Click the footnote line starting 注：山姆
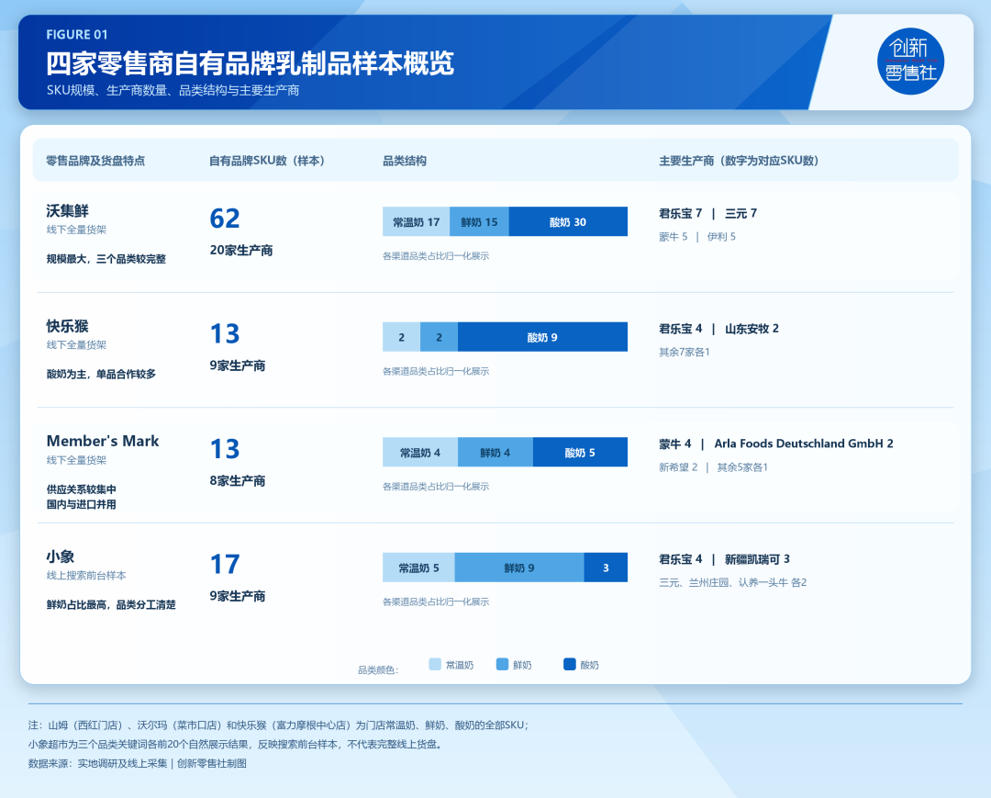The width and height of the screenshot is (991, 798). coord(279,725)
